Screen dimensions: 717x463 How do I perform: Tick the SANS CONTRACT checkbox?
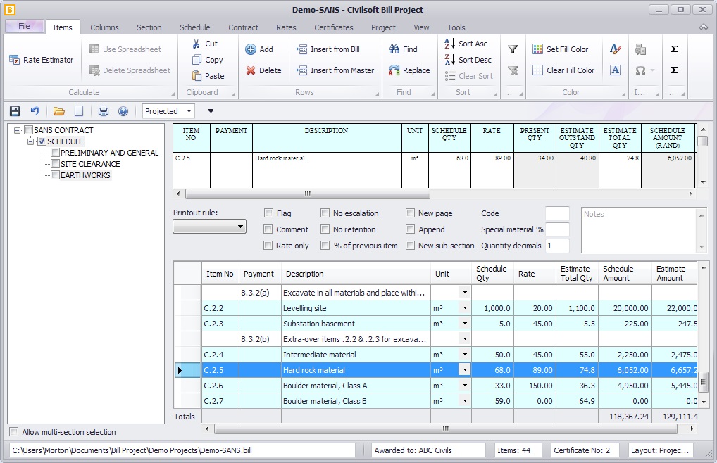coord(28,130)
